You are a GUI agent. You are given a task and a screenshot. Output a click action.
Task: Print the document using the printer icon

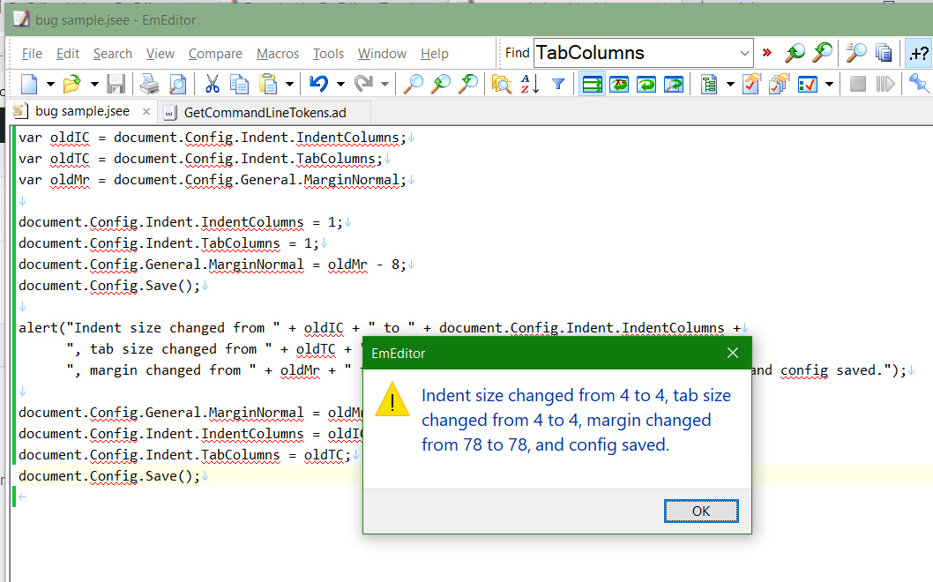(x=149, y=84)
